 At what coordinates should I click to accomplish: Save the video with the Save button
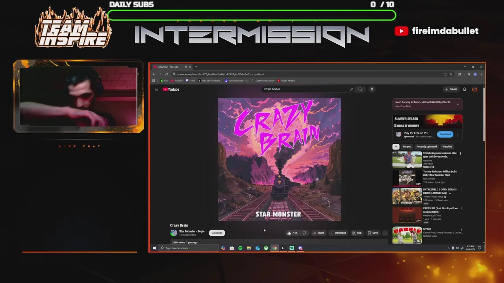pos(373,233)
